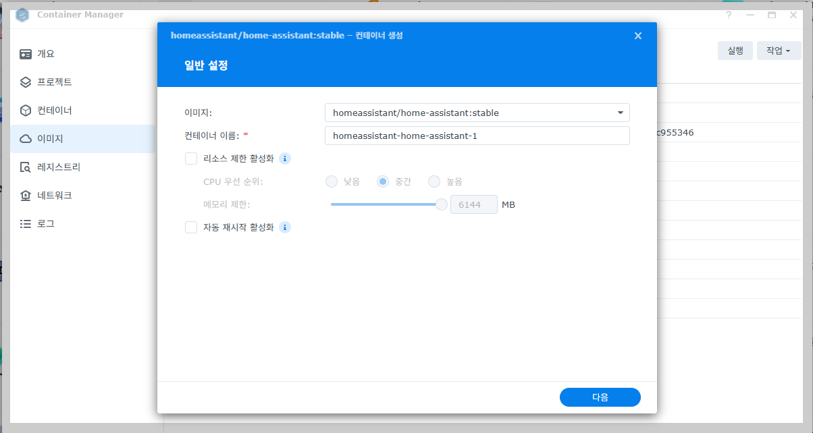Click the memory limit 6144 MB field

tap(473, 204)
